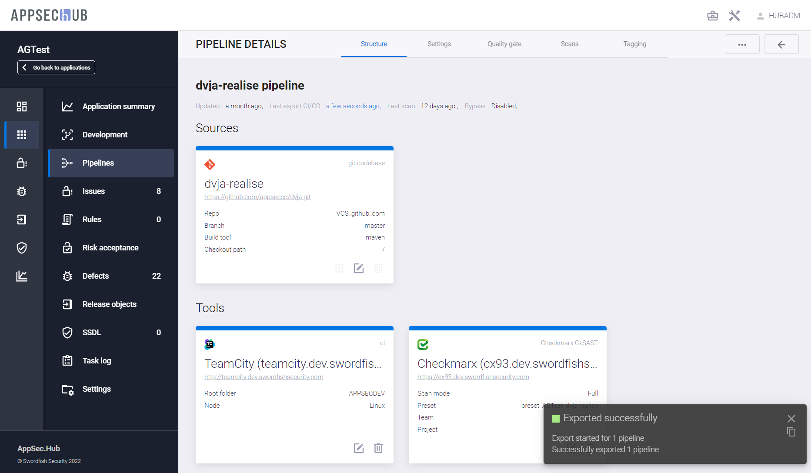Delete the TeamCity tool card
Viewport: 811px width, 473px height.
click(x=378, y=448)
